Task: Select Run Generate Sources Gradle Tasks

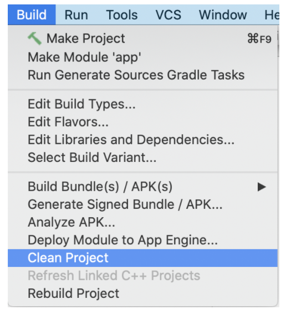Action: click(x=142, y=75)
